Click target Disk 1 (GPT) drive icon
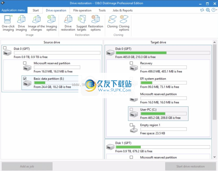 tap(110, 147)
